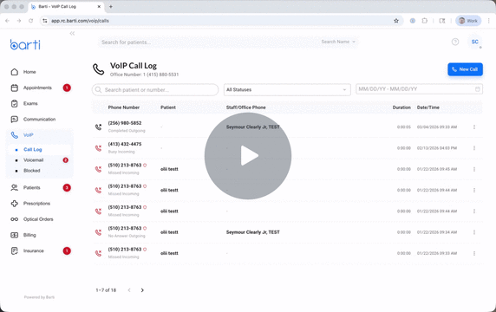The image size is (496, 312).
Task: Open the Search Name dropdown
Action: pyautogui.click(x=338, y=42)
